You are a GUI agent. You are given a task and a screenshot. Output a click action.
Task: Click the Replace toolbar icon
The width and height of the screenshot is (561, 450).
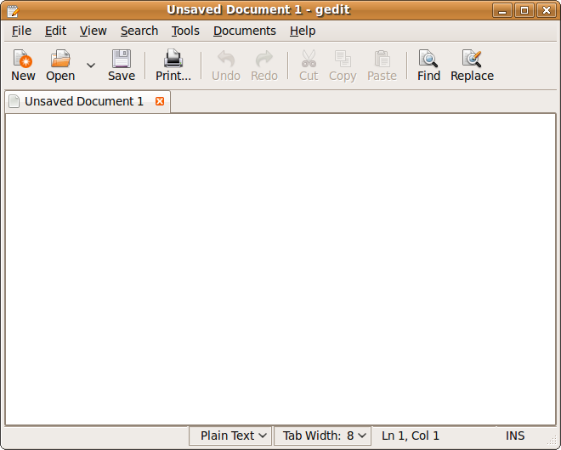tap(472, 59)
